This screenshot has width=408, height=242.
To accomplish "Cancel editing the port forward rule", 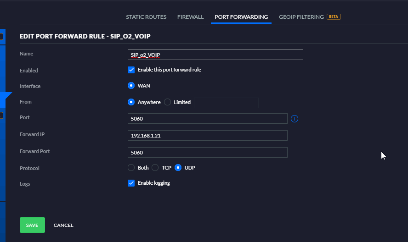I will click(63, 225).
